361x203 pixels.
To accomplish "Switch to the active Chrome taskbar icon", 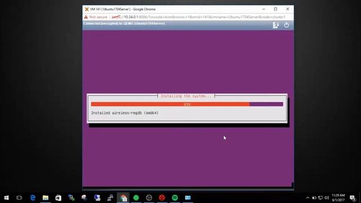I will tap(123, 198).
